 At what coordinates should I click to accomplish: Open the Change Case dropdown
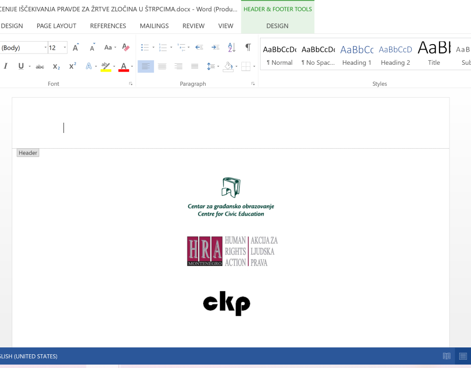[110, 47]
